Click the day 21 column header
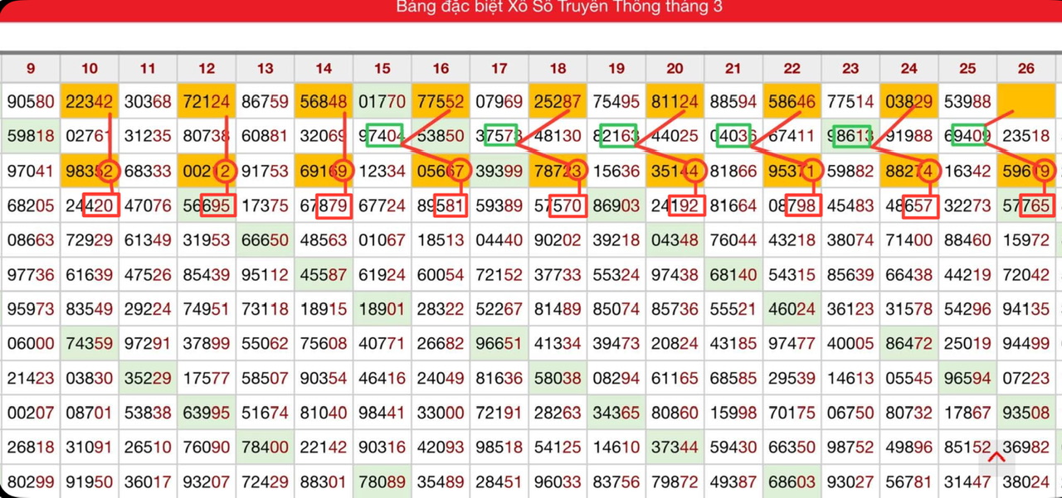Screen dimensions: 1062x498 pos(733,69)
